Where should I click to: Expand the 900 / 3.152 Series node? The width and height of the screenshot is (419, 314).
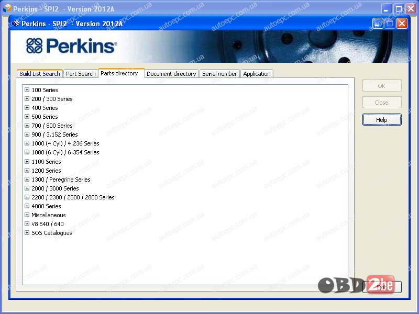pyautogui.click(x=27, y=134)
